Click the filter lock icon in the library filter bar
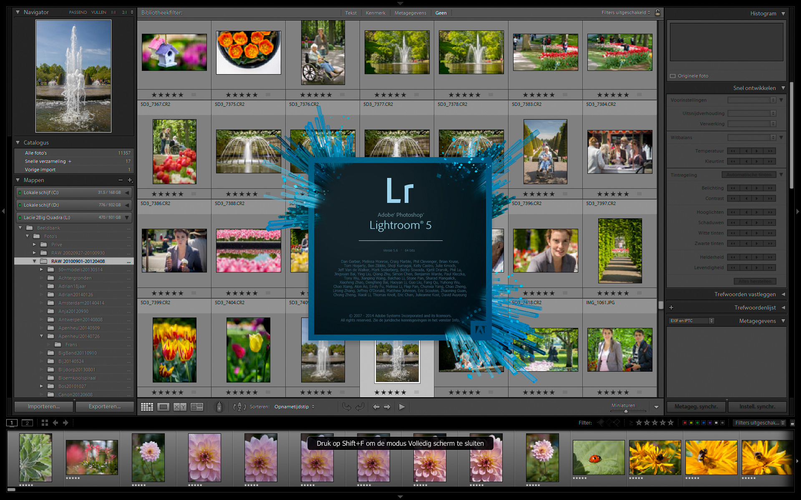The width and height of the screenshot is (801, 500). pyautogui.click(x=657, y=12)
